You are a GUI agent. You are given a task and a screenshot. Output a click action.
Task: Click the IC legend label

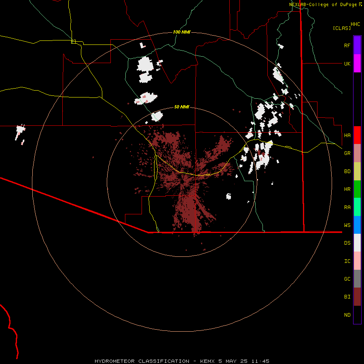pyautogui.click(x=347, y=261)
